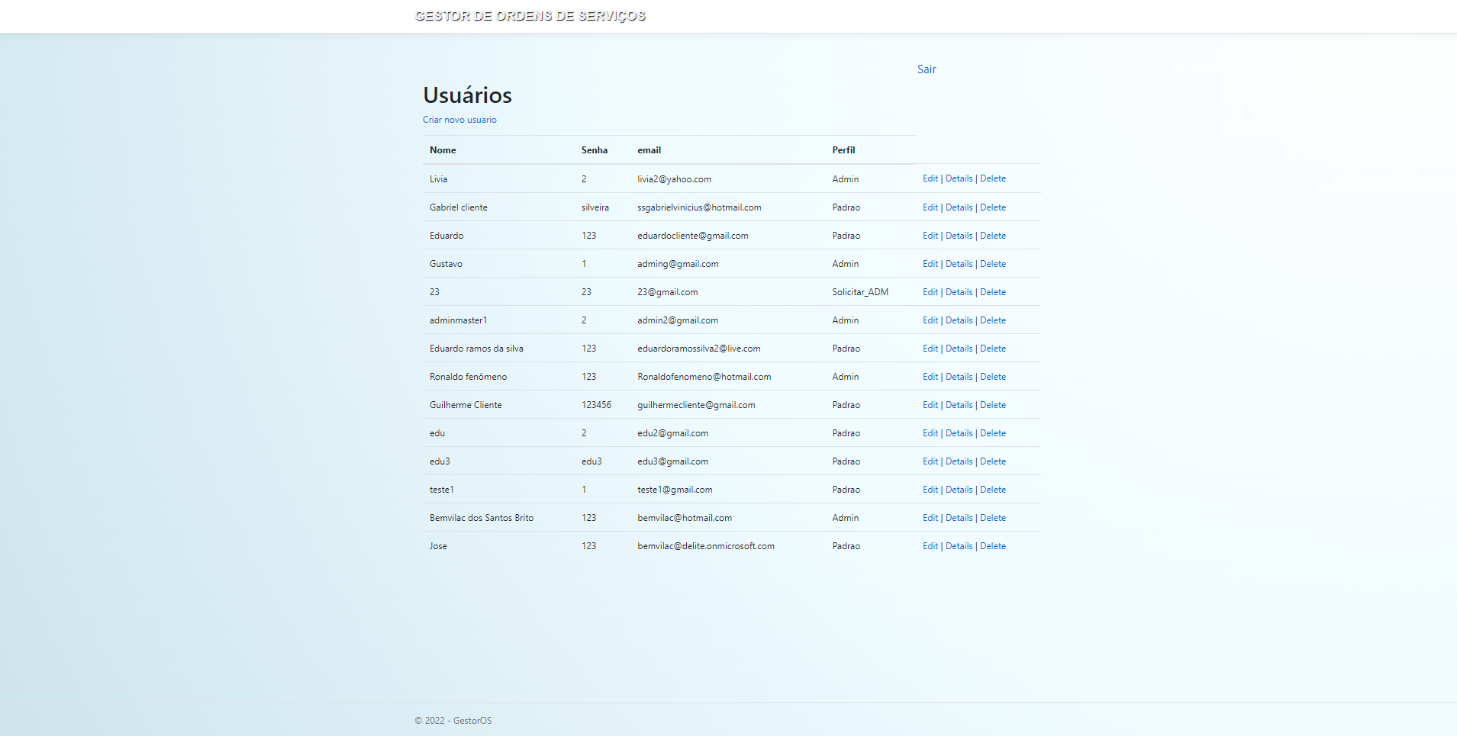Edit the user Gustavo

coord(930,263)
